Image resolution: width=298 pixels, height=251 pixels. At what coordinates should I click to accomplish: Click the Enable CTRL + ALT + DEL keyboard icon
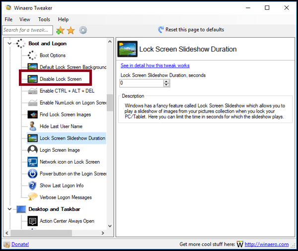[32, 91]
